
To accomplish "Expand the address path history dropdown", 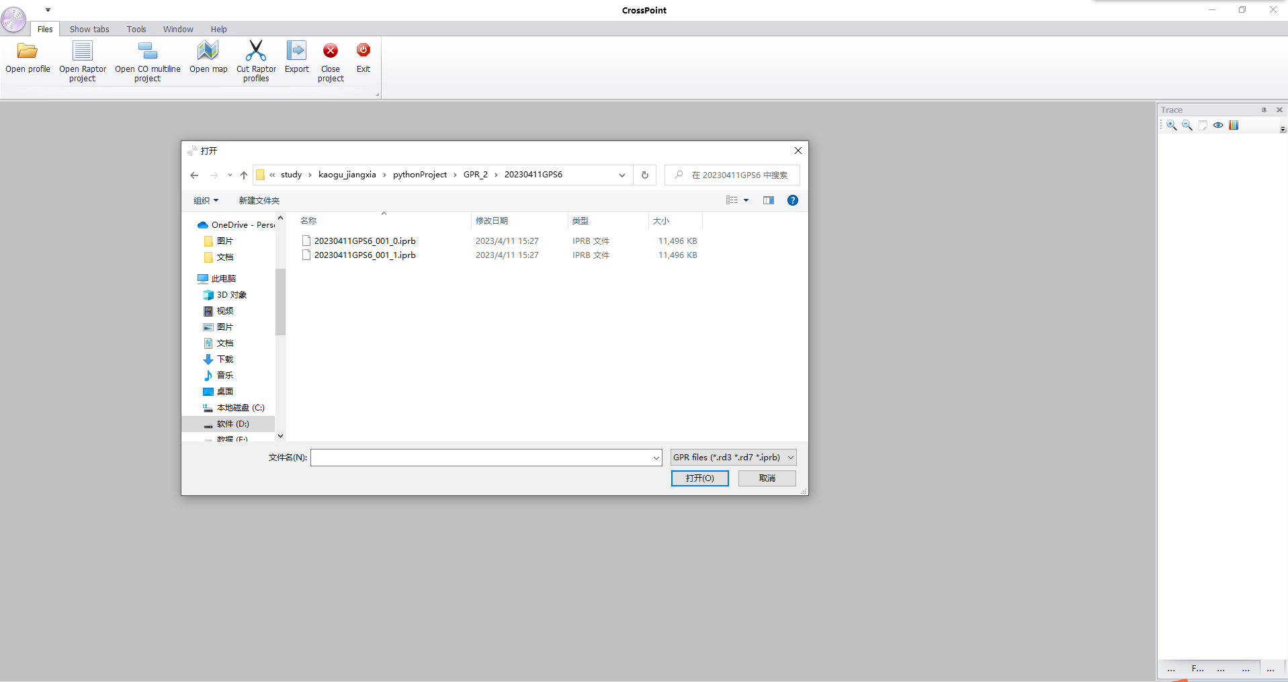I will click(x=622, y=175).
